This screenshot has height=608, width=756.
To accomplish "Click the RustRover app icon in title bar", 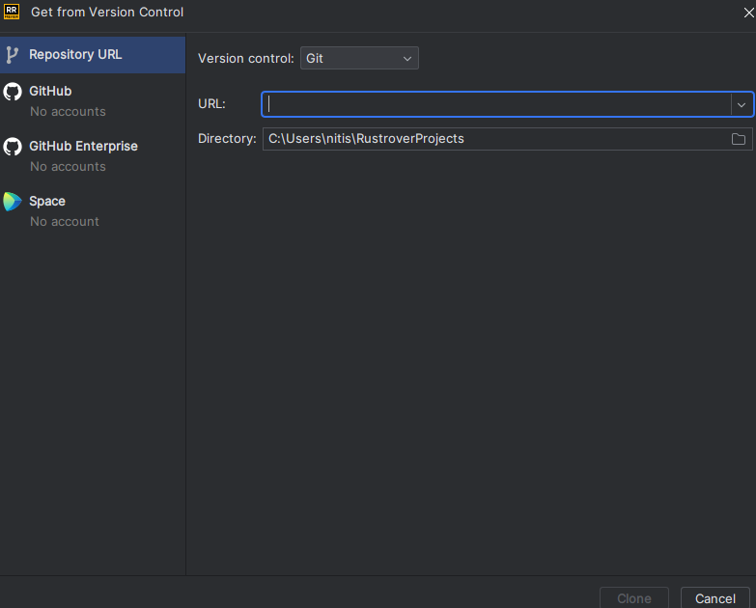I will pyautogui.click(x=12, y=12).
